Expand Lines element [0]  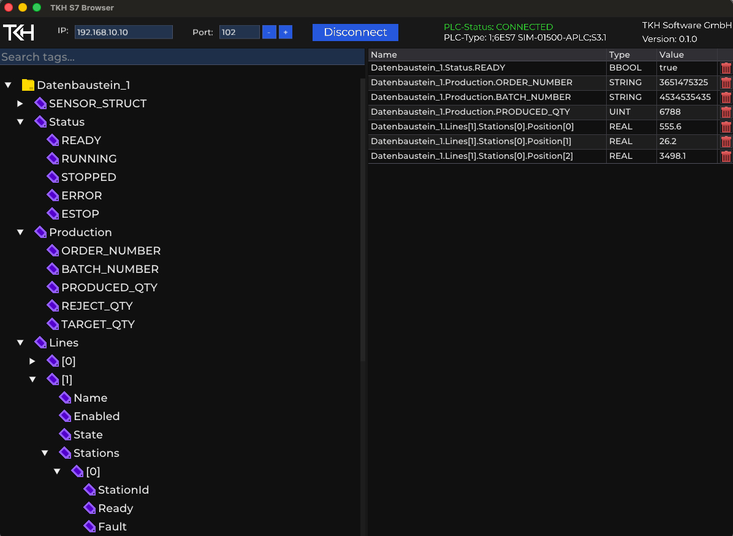click(x=32, y=361)
